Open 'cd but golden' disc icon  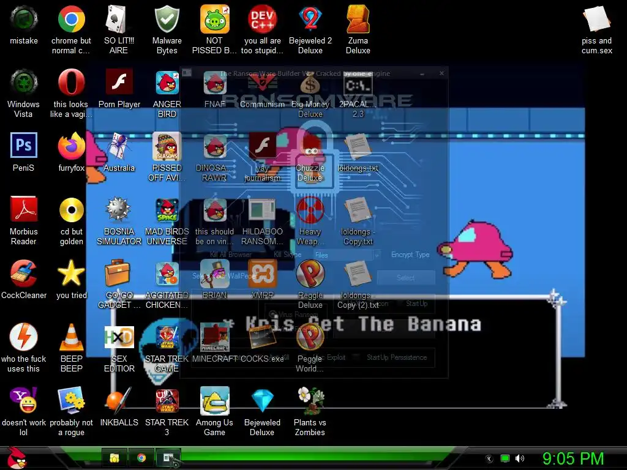click(x=71, y=210)
